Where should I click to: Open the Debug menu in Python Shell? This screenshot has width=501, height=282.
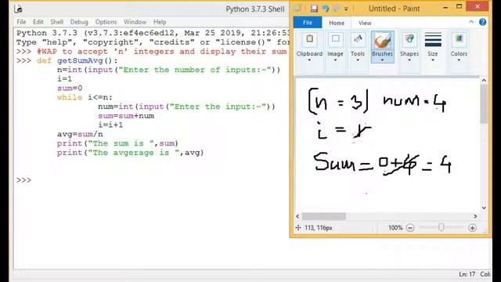point(79,22)
